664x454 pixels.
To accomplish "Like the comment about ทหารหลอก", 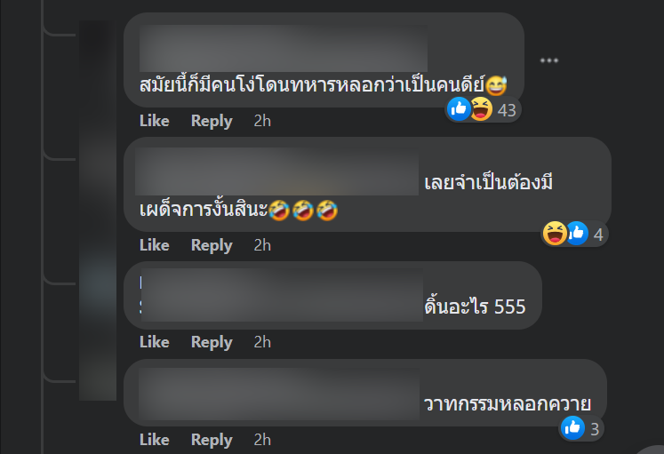I will pos(155,121).
